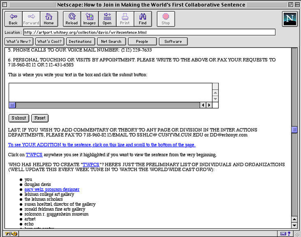Open the Home page icon
The height and width of the screenshot is (237, 301).
[x=49, y=19]
